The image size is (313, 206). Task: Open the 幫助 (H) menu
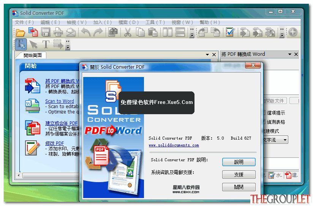tap(210, 22)
